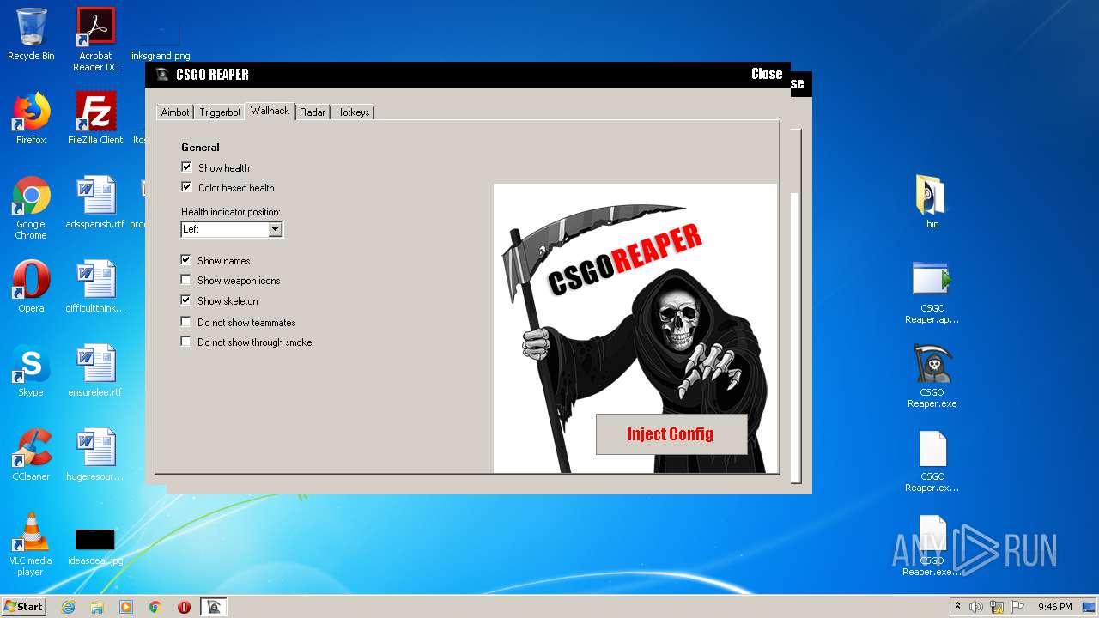Enable Do not show teammates
Viewport: 1099px width, 618px height.
tap(186, 322)
